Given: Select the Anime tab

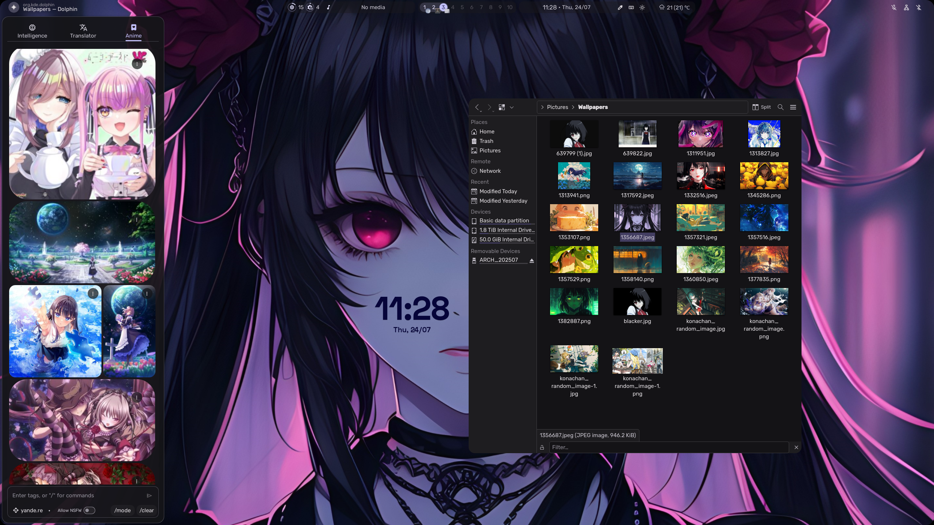Looking at the screenshot, I should pyautogui.click(x=134, y=31).
